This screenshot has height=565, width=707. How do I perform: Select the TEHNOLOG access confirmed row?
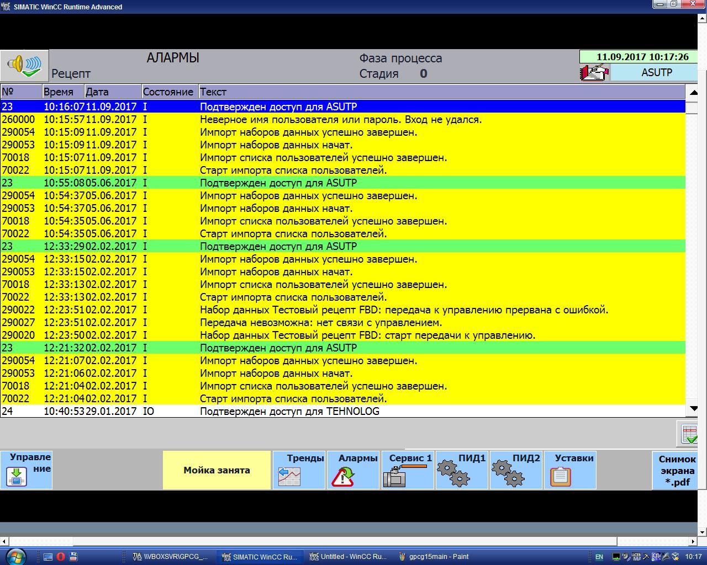click(331, 411)
